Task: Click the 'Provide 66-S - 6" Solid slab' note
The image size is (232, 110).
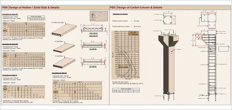Action: 68,102
